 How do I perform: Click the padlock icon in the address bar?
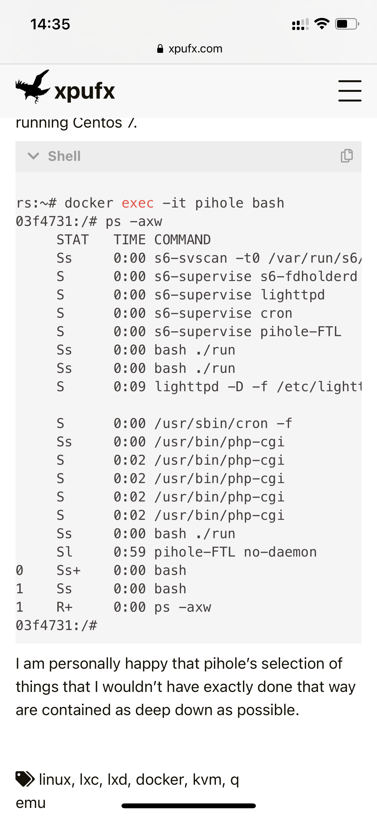tap(160, 48)
